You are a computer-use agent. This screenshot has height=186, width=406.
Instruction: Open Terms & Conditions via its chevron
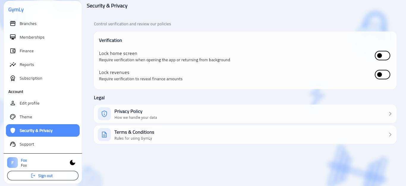(390, 135)
